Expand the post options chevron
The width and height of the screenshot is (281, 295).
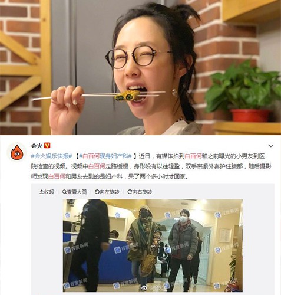click(271, 146)
